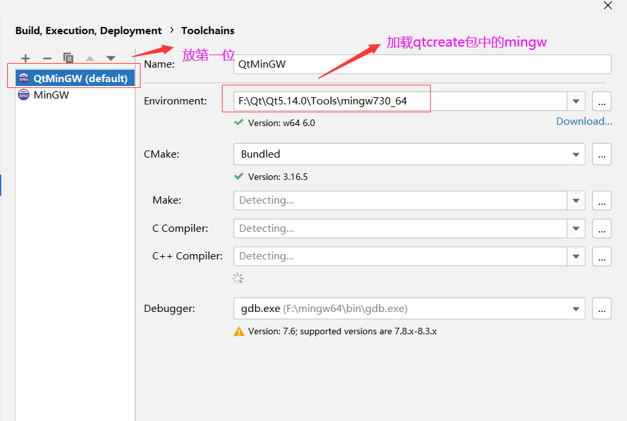Browse for the Environment path

click(601, 101)
